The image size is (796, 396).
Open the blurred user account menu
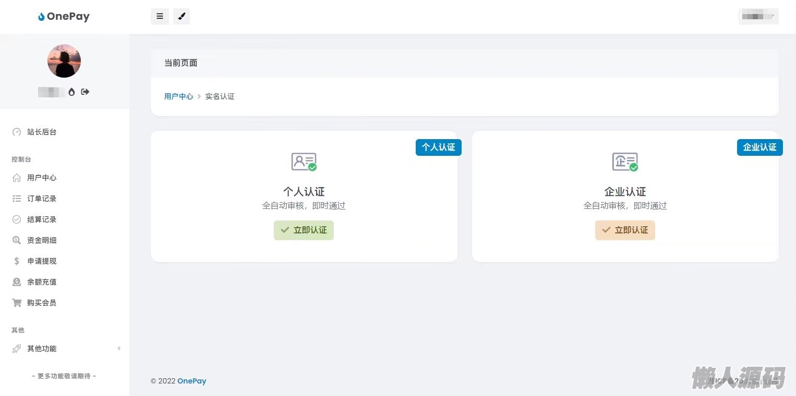click(758, 17)
